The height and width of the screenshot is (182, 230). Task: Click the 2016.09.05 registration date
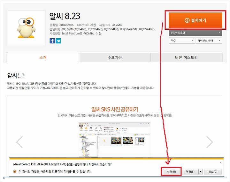(66, 25)
